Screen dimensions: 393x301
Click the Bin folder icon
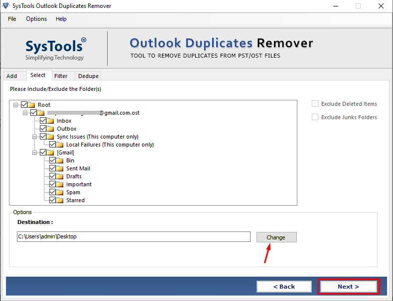[60, 160]
